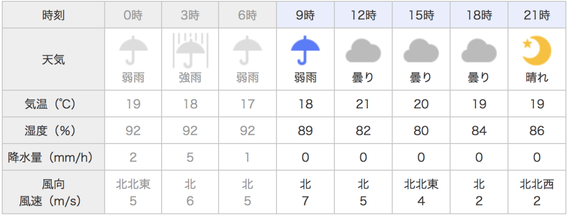Click the 北北西 wind direction cell
Screen dimensions: 569x216
(536, 184)
